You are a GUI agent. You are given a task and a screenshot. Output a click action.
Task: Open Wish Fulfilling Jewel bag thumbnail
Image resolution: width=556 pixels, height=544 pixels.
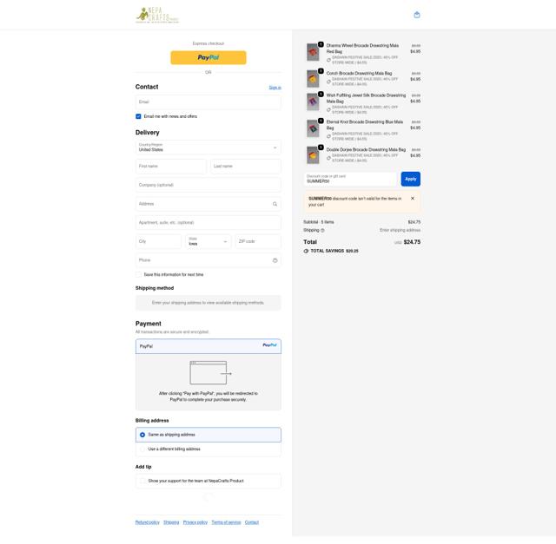[x=313, y=102]
